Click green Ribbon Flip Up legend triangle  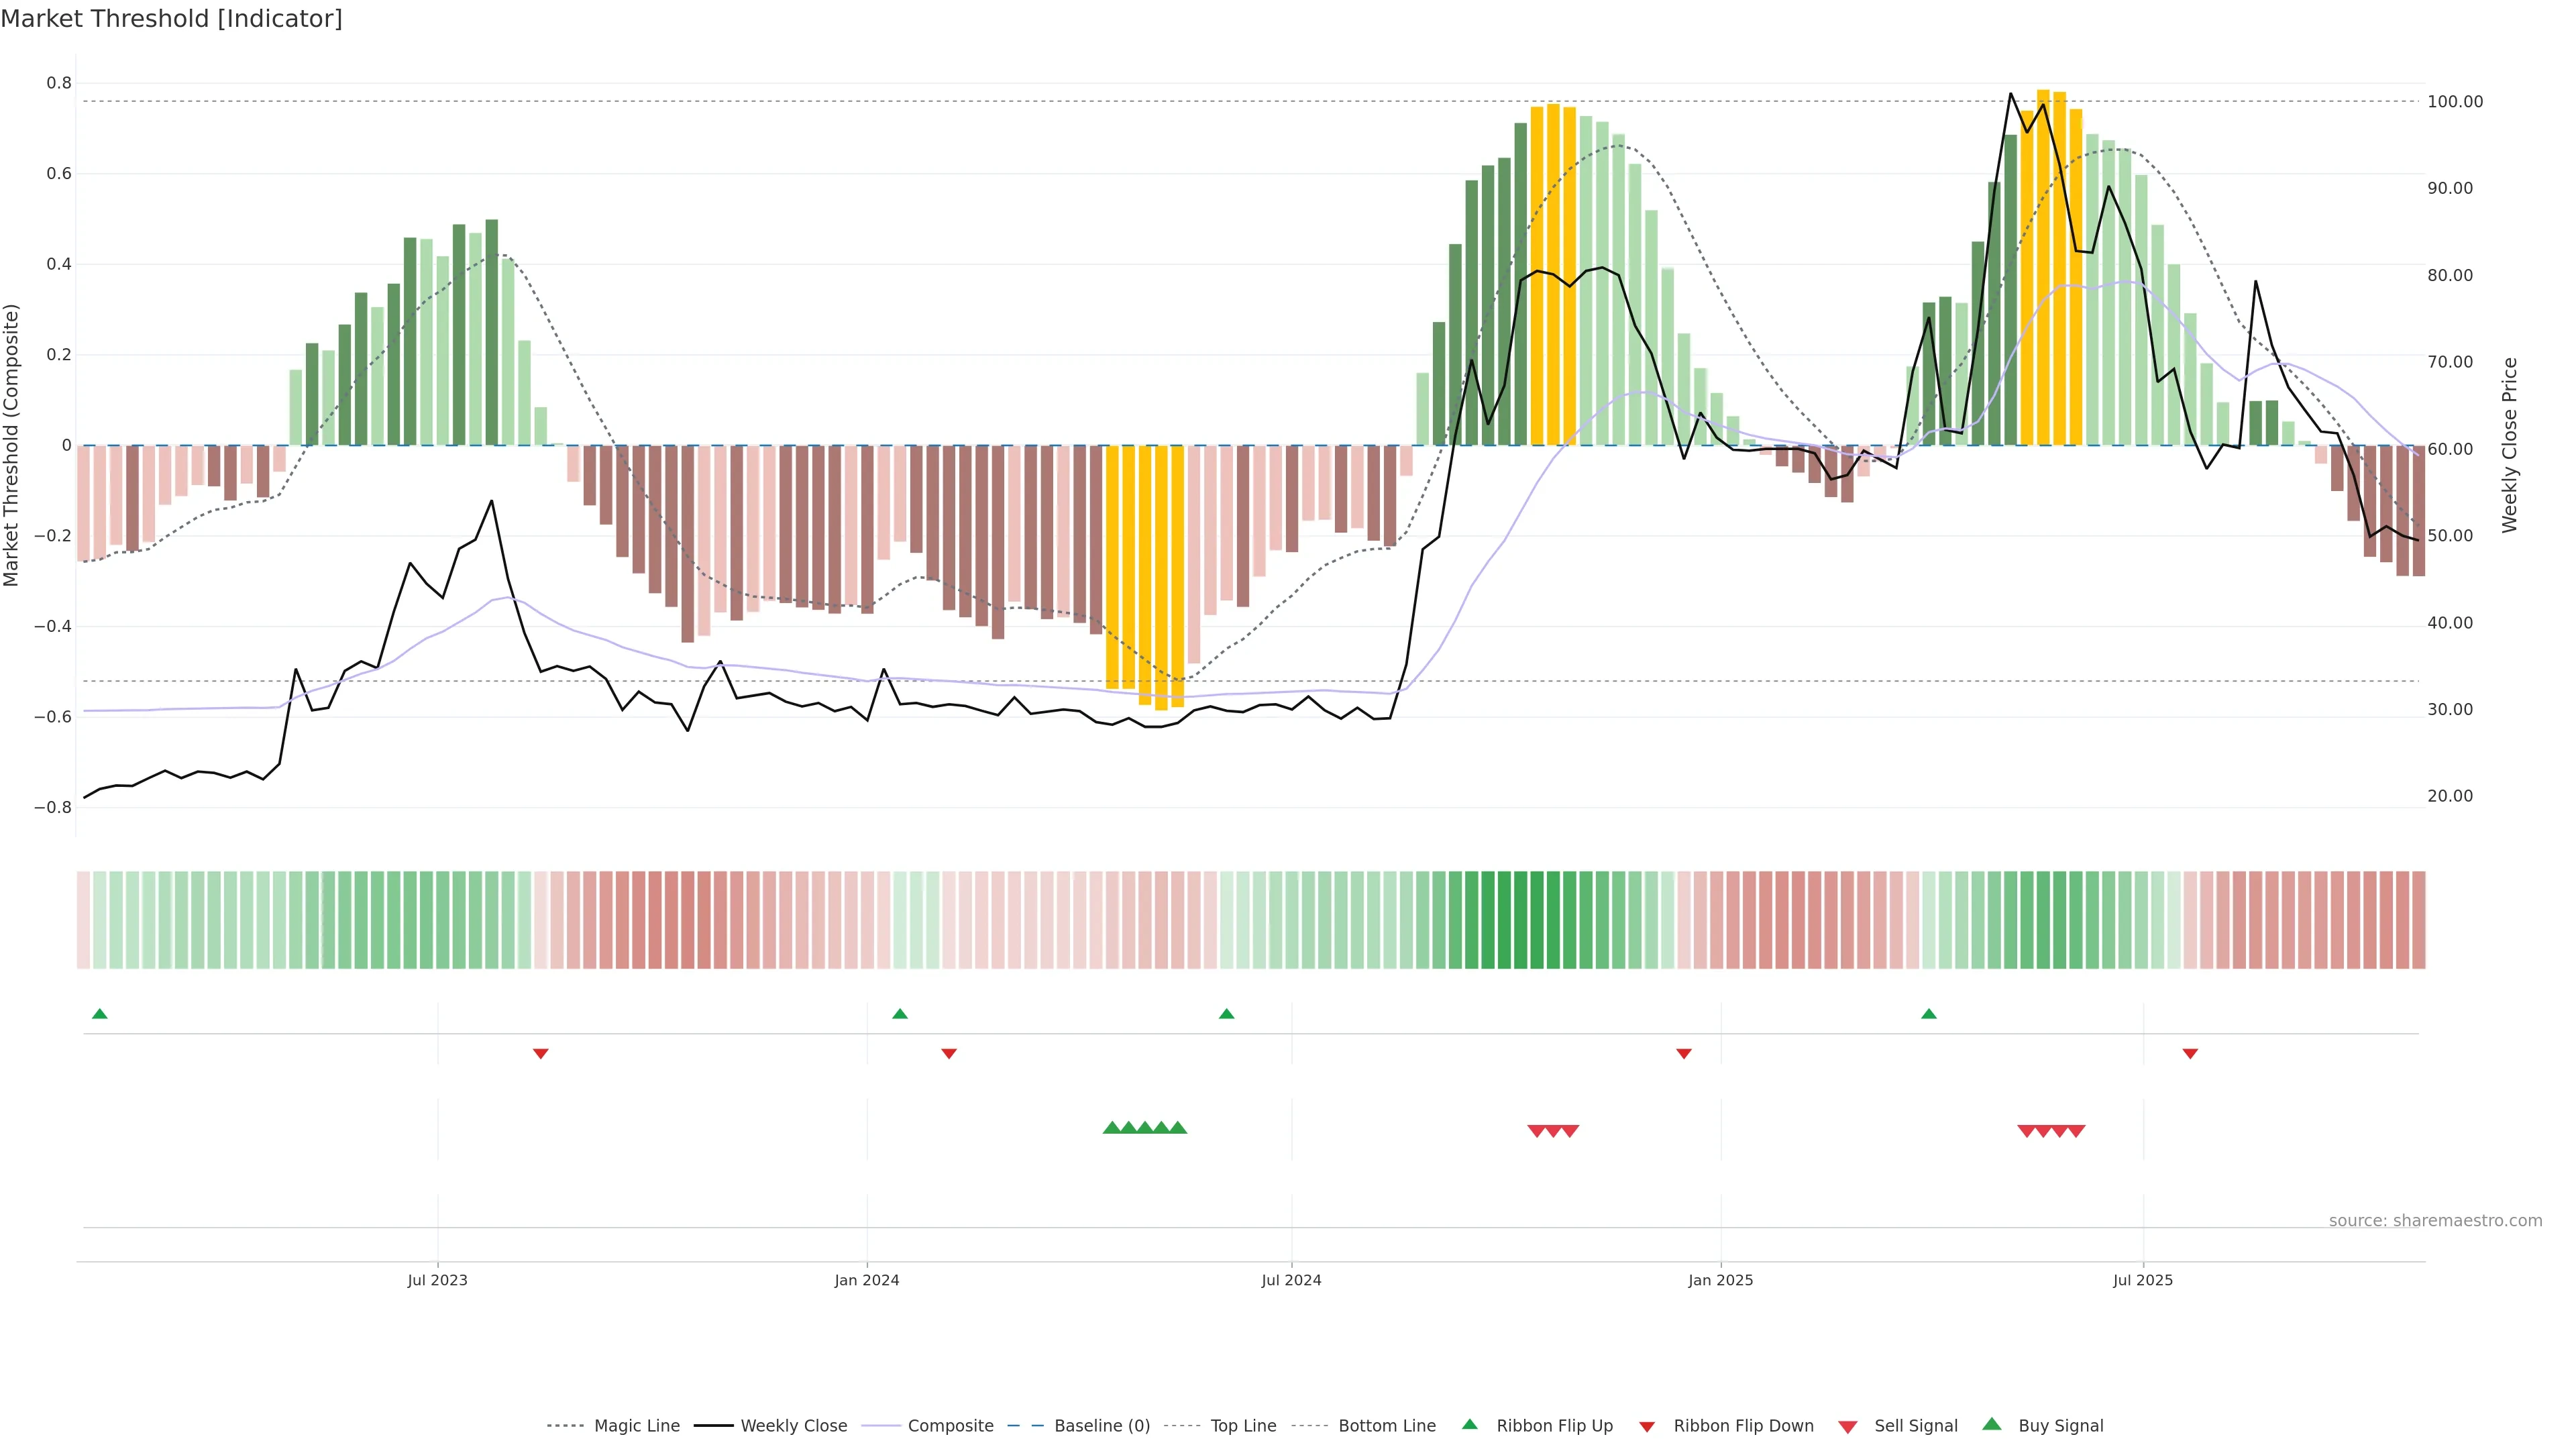(x=1469, y=1424)
